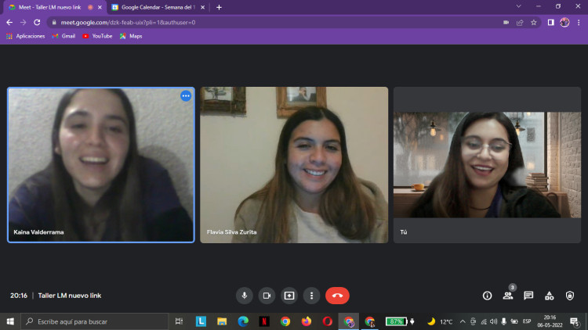Viewport: 588px width, 330px height.
Task: Turn off the camera in Meet
Action: pos(267,296)
